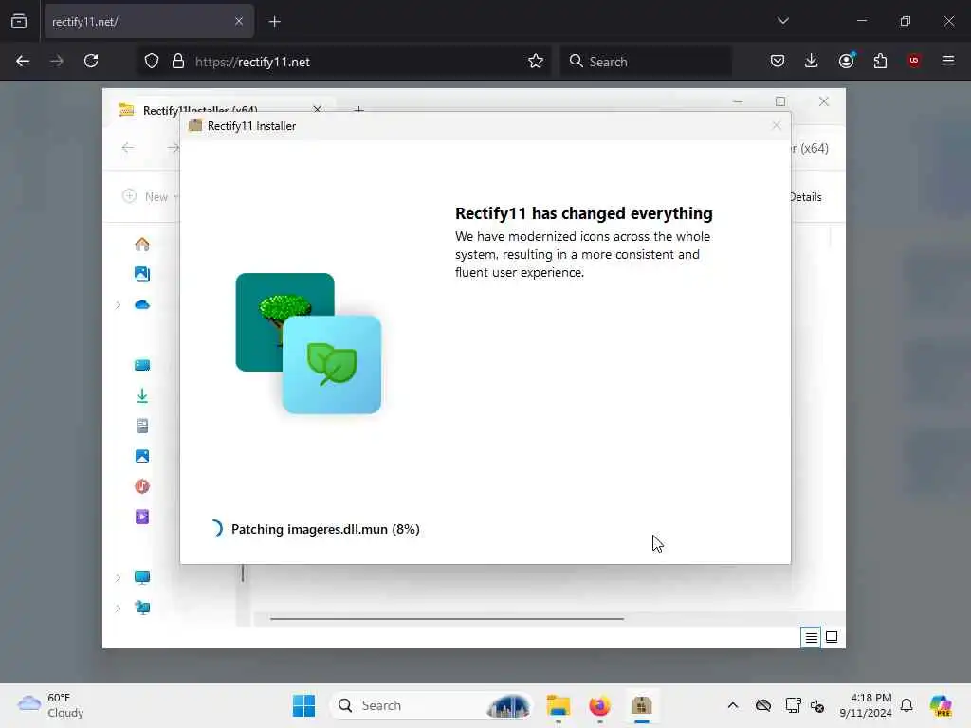The width and height of the screenshot is (971, 728).
Task: Open Gallery in Explorer sidebar
Action: pos(142,274)
